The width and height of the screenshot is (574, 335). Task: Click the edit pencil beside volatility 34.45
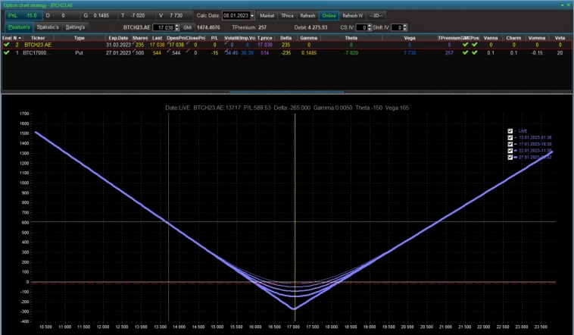(226, 51)
